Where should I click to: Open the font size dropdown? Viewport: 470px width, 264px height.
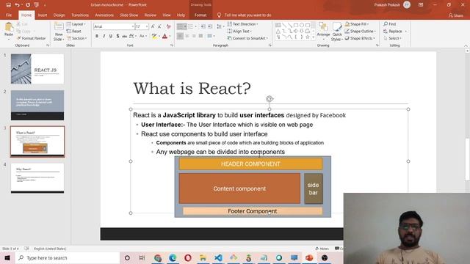point(147,26)
